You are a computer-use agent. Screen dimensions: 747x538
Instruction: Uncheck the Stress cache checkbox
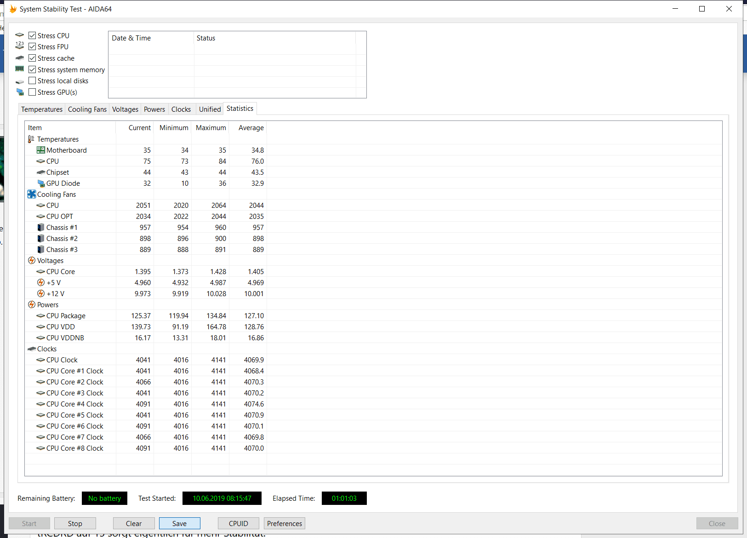coord(32,58)
